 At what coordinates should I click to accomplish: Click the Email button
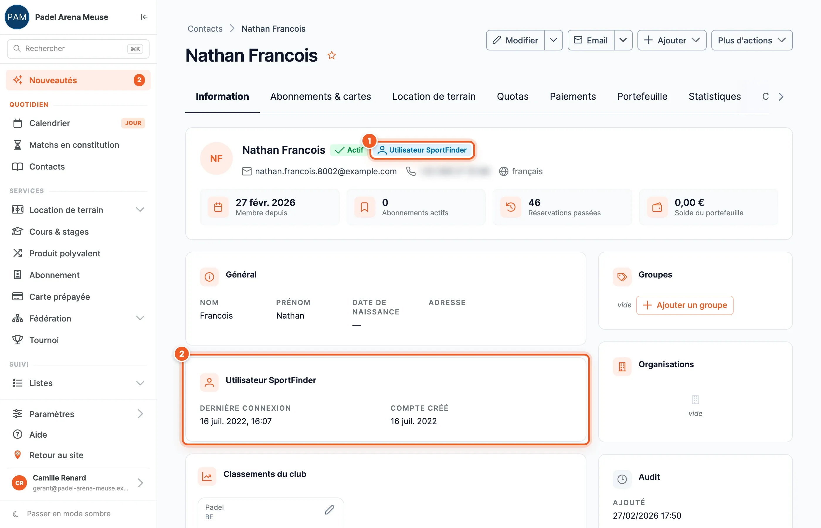click(591, 40)
